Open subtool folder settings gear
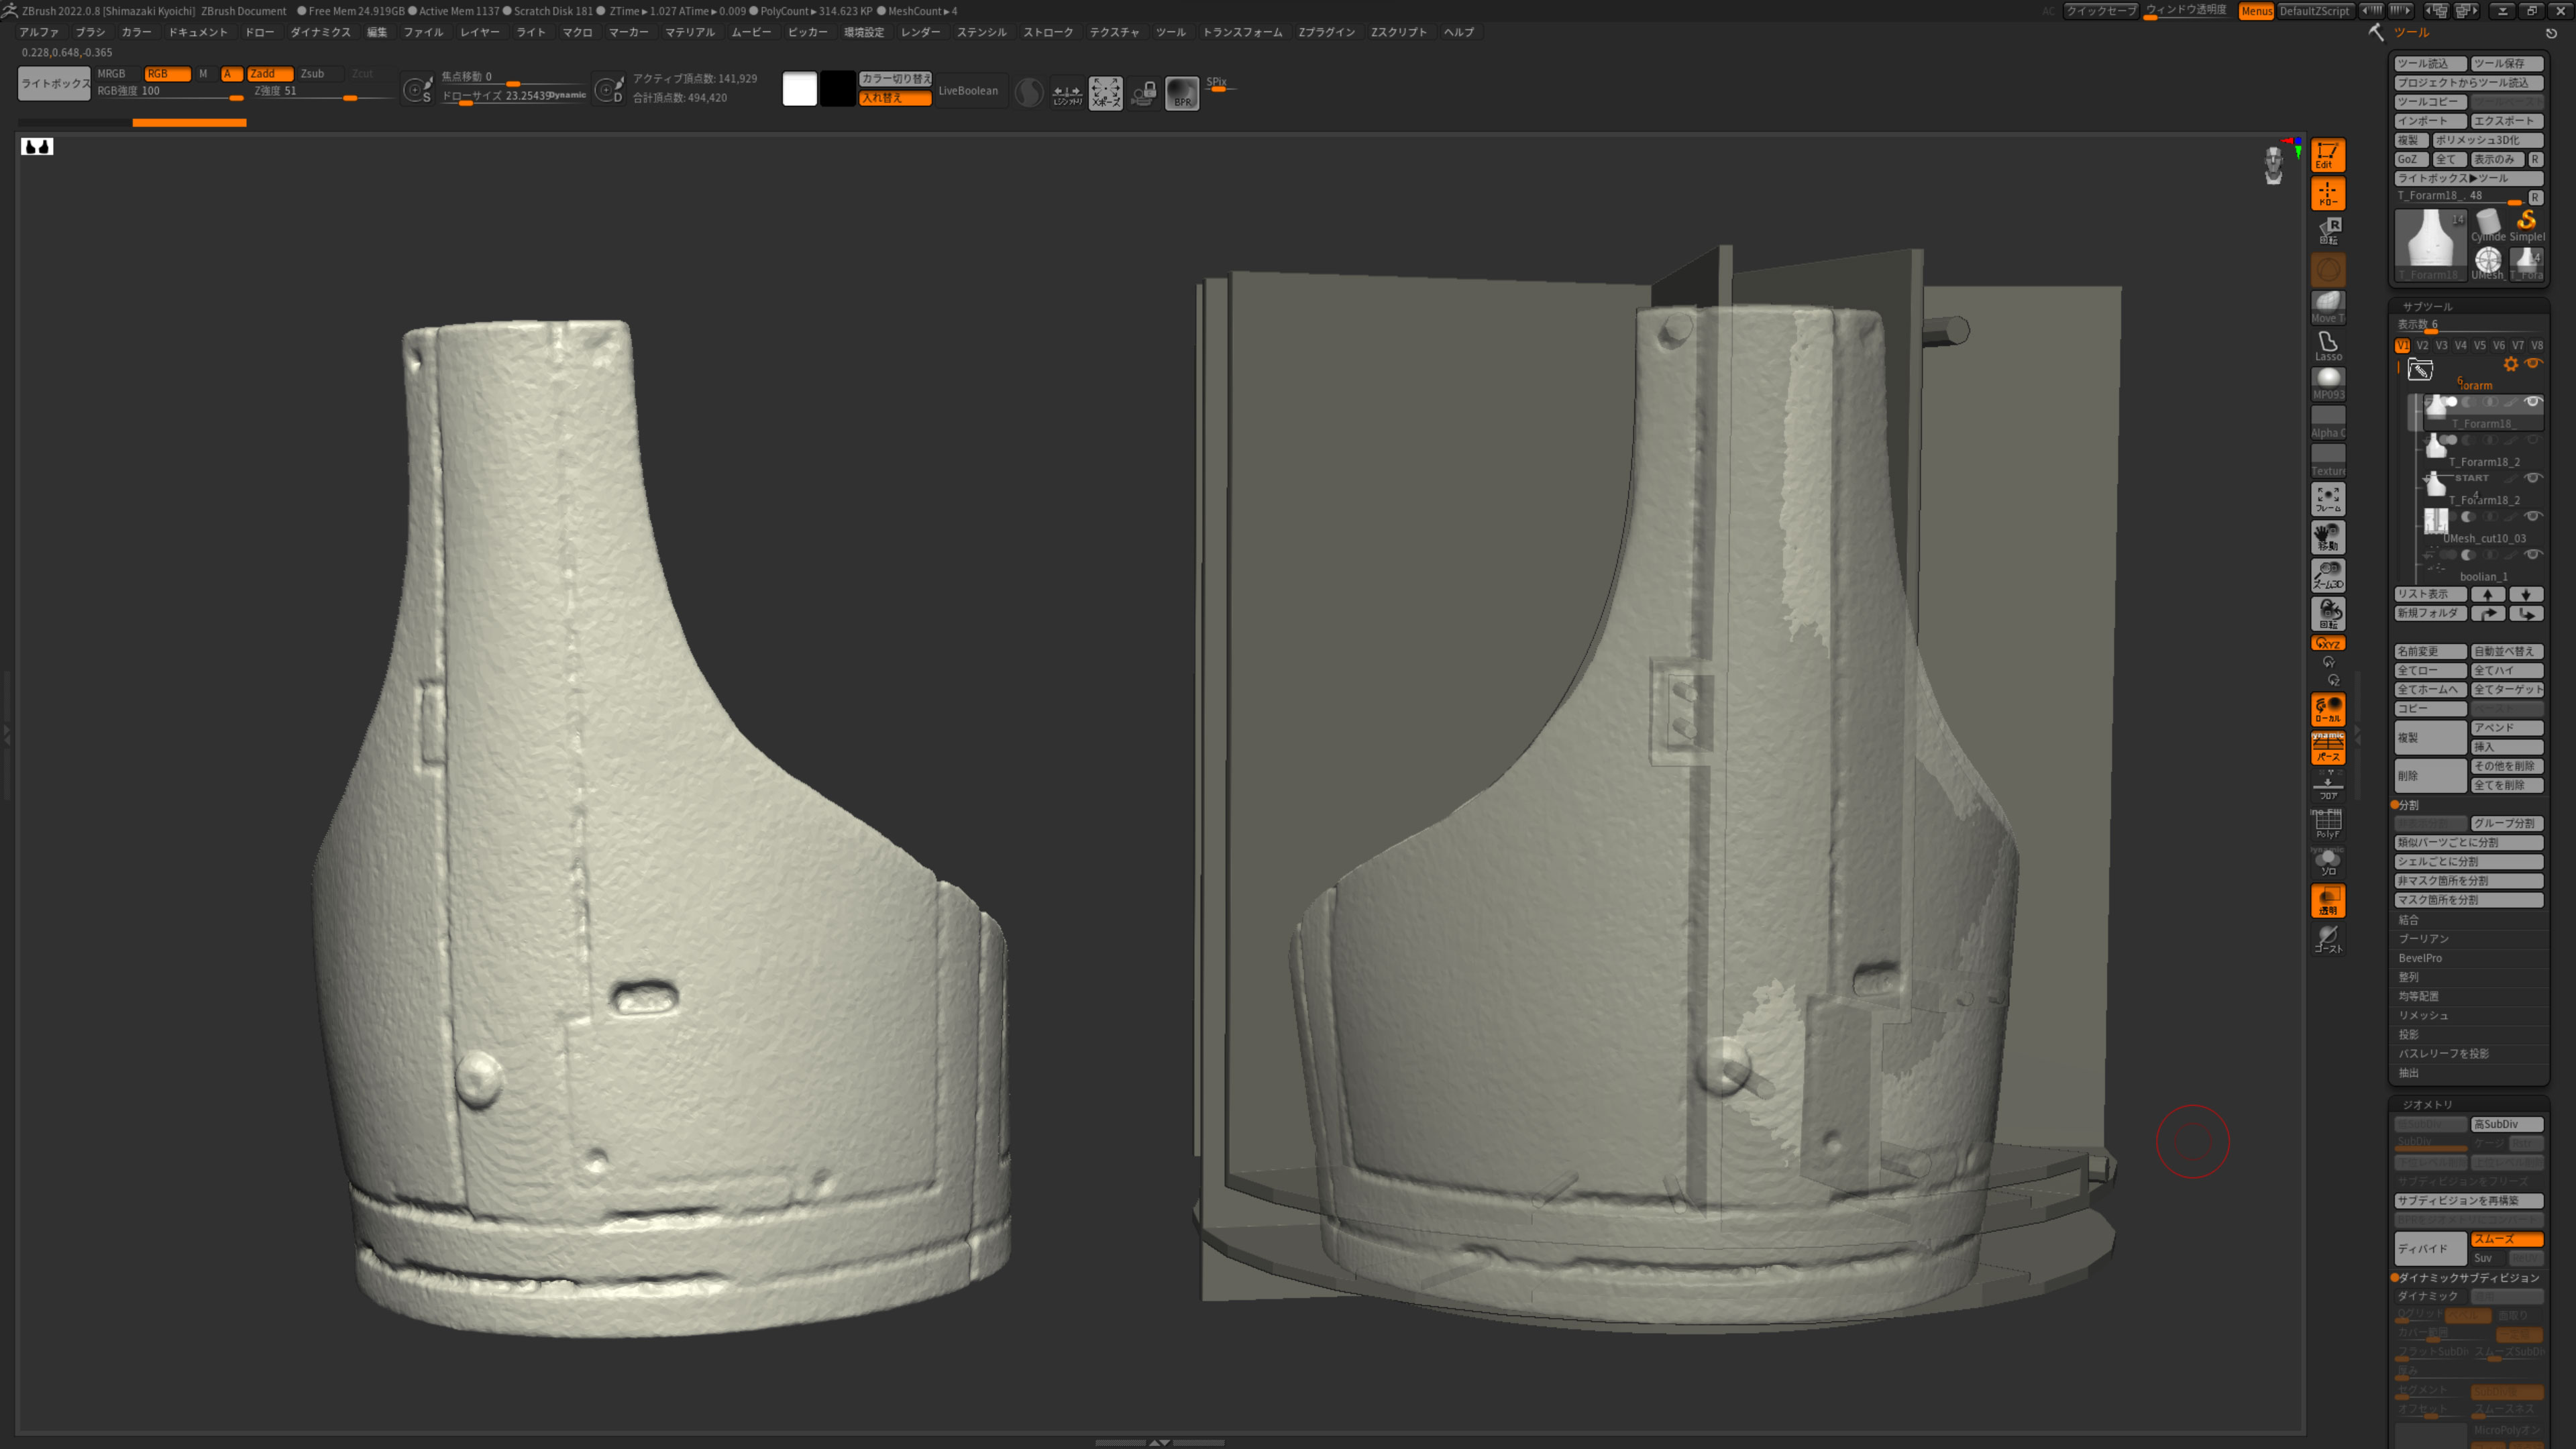This screenshot has height=1449, width=2576. [2510, 364]
